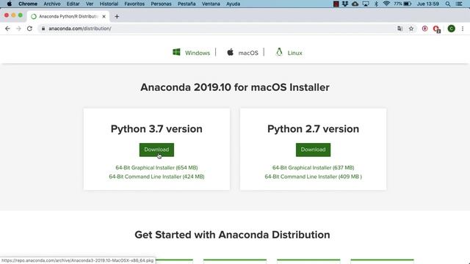
Task: Open the translate page icon in address bar
Action: click(399, 29)
